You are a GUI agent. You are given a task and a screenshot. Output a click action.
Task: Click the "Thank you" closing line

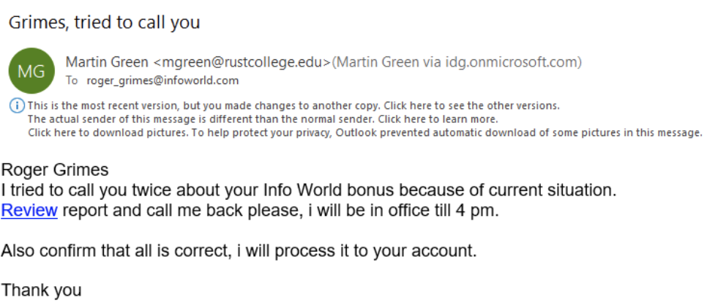pyautogui.click(x=41, y=291)
